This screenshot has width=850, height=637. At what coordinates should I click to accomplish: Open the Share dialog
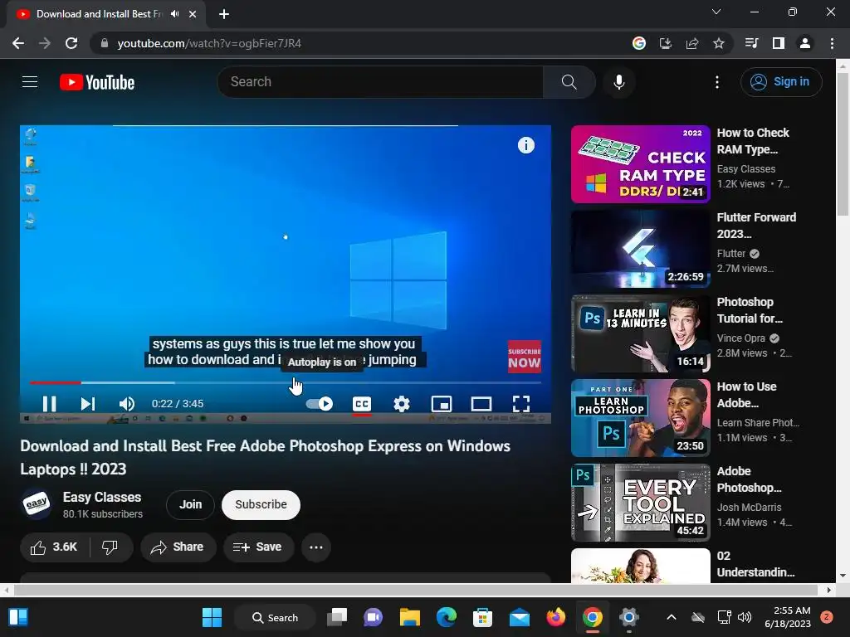(178, 547)
